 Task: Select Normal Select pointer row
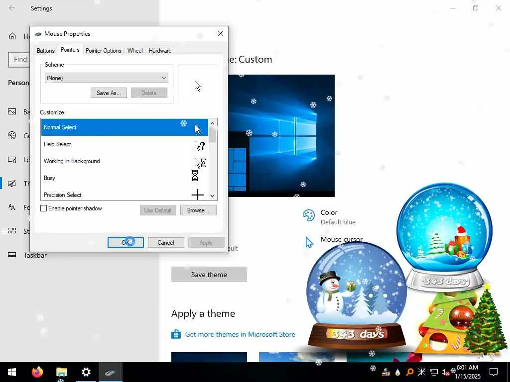point(125,127)
